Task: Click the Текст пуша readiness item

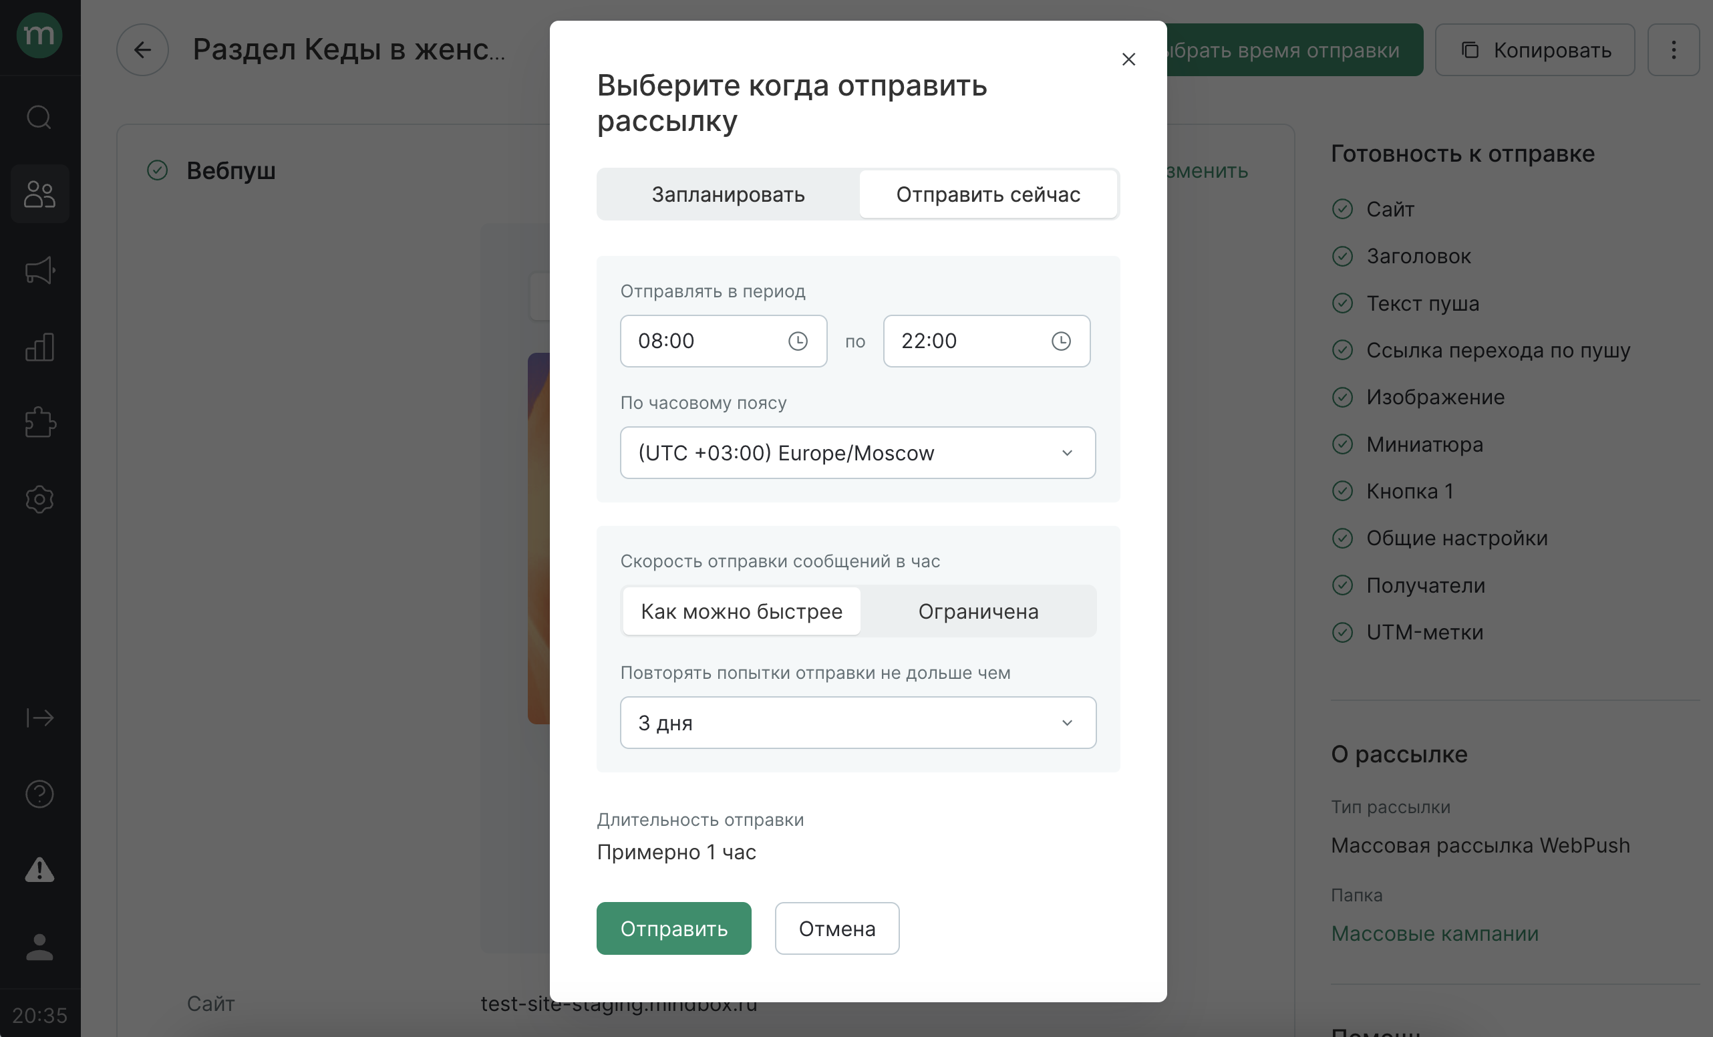Action: 1422,303
